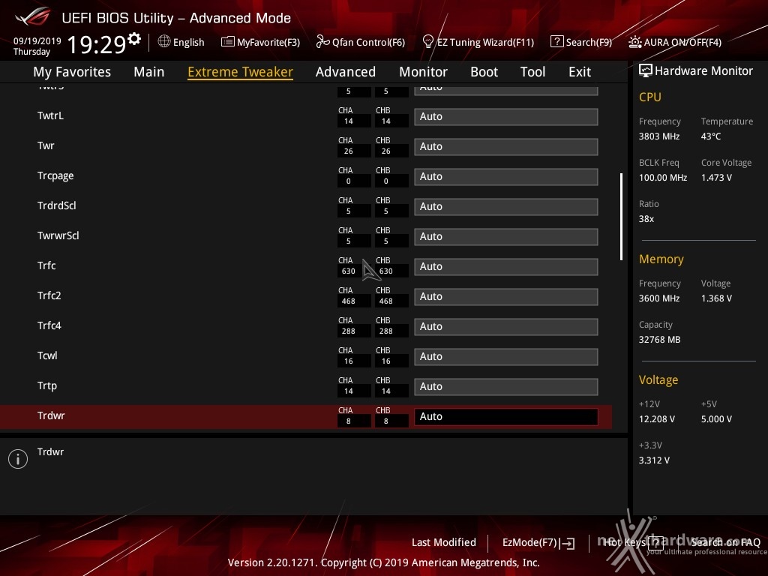Open the Trcpage Auto value field
Image resolution: width=768 pixels, height=576 pixels.
pos(506,176)
